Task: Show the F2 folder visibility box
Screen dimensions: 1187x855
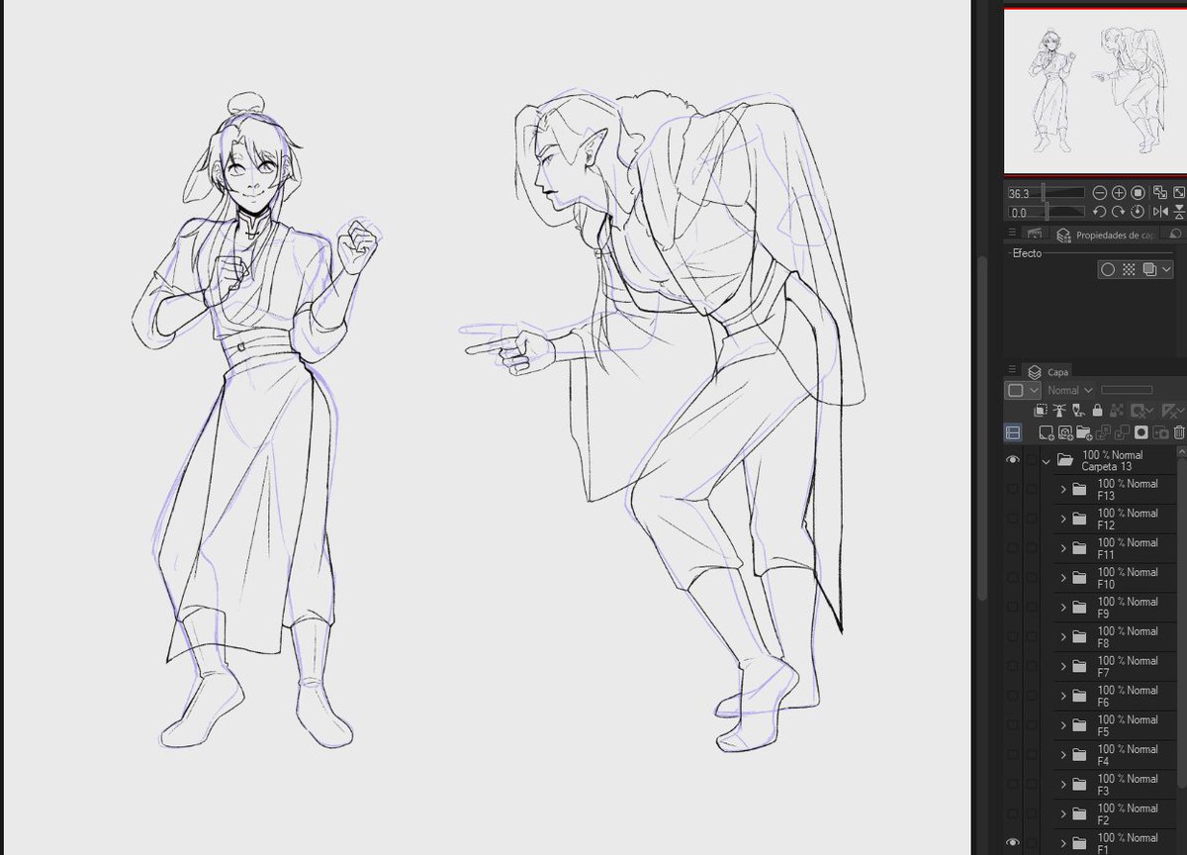Action: (1013, 813)
